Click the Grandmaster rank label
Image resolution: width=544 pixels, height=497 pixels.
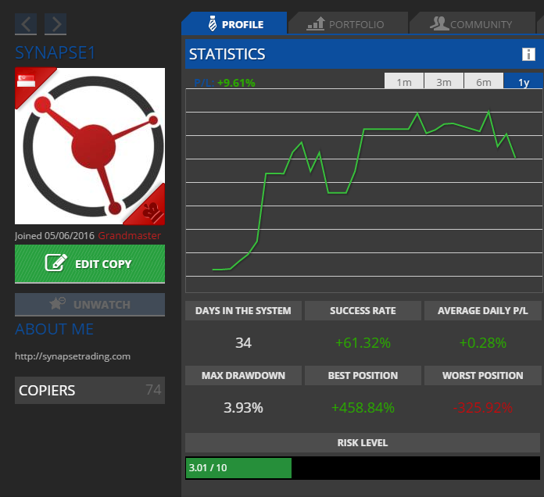pyautogui.click(x=130, y=235)
